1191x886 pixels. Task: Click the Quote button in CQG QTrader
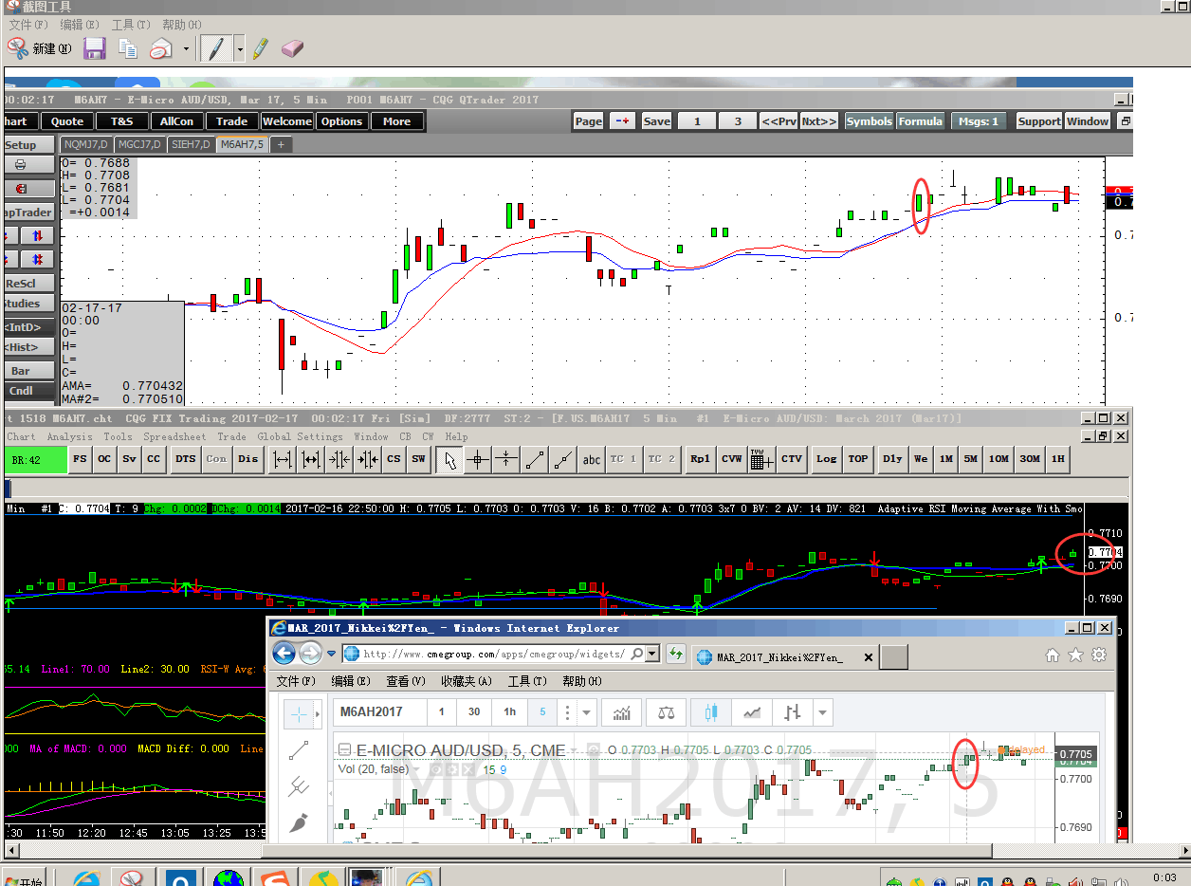pyautogui.click(x=67, y=121)
